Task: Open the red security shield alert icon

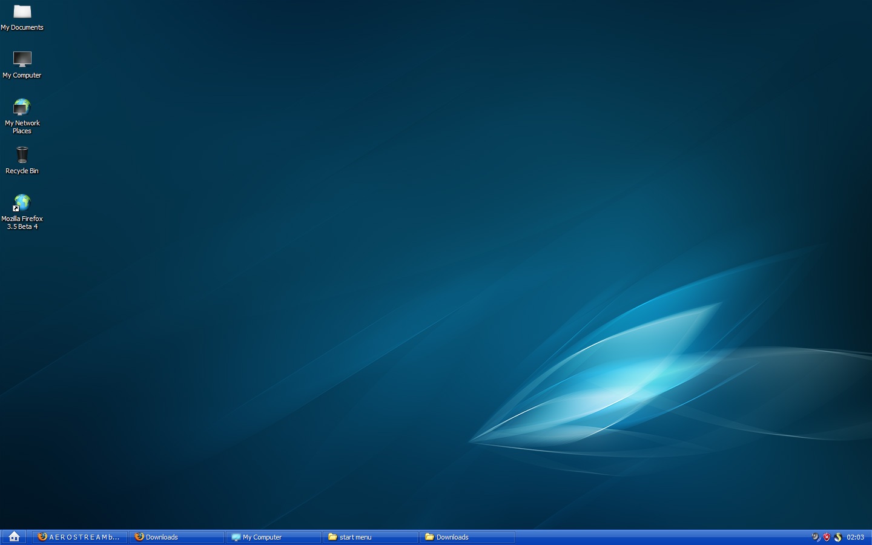Action: click(x=827, y=537)
